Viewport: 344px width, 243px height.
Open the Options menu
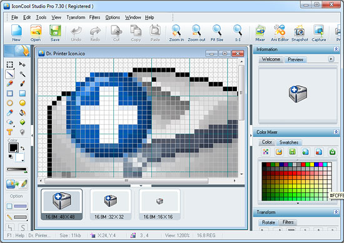[113, 17]
